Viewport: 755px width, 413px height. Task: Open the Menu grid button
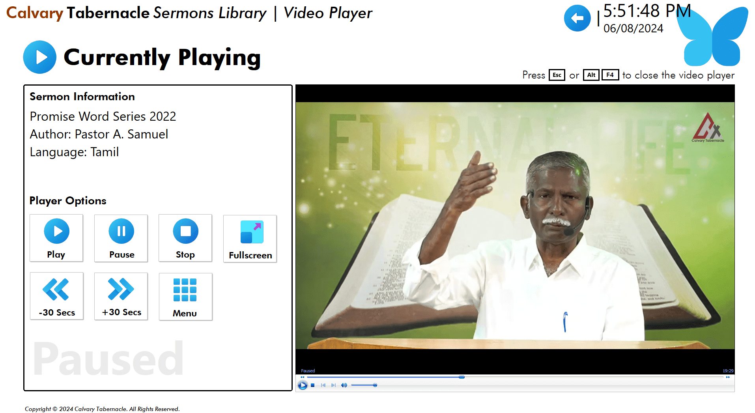coord(185,296)
